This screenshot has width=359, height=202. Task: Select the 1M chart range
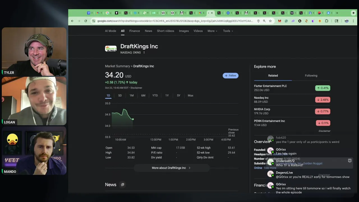[132, 95]
